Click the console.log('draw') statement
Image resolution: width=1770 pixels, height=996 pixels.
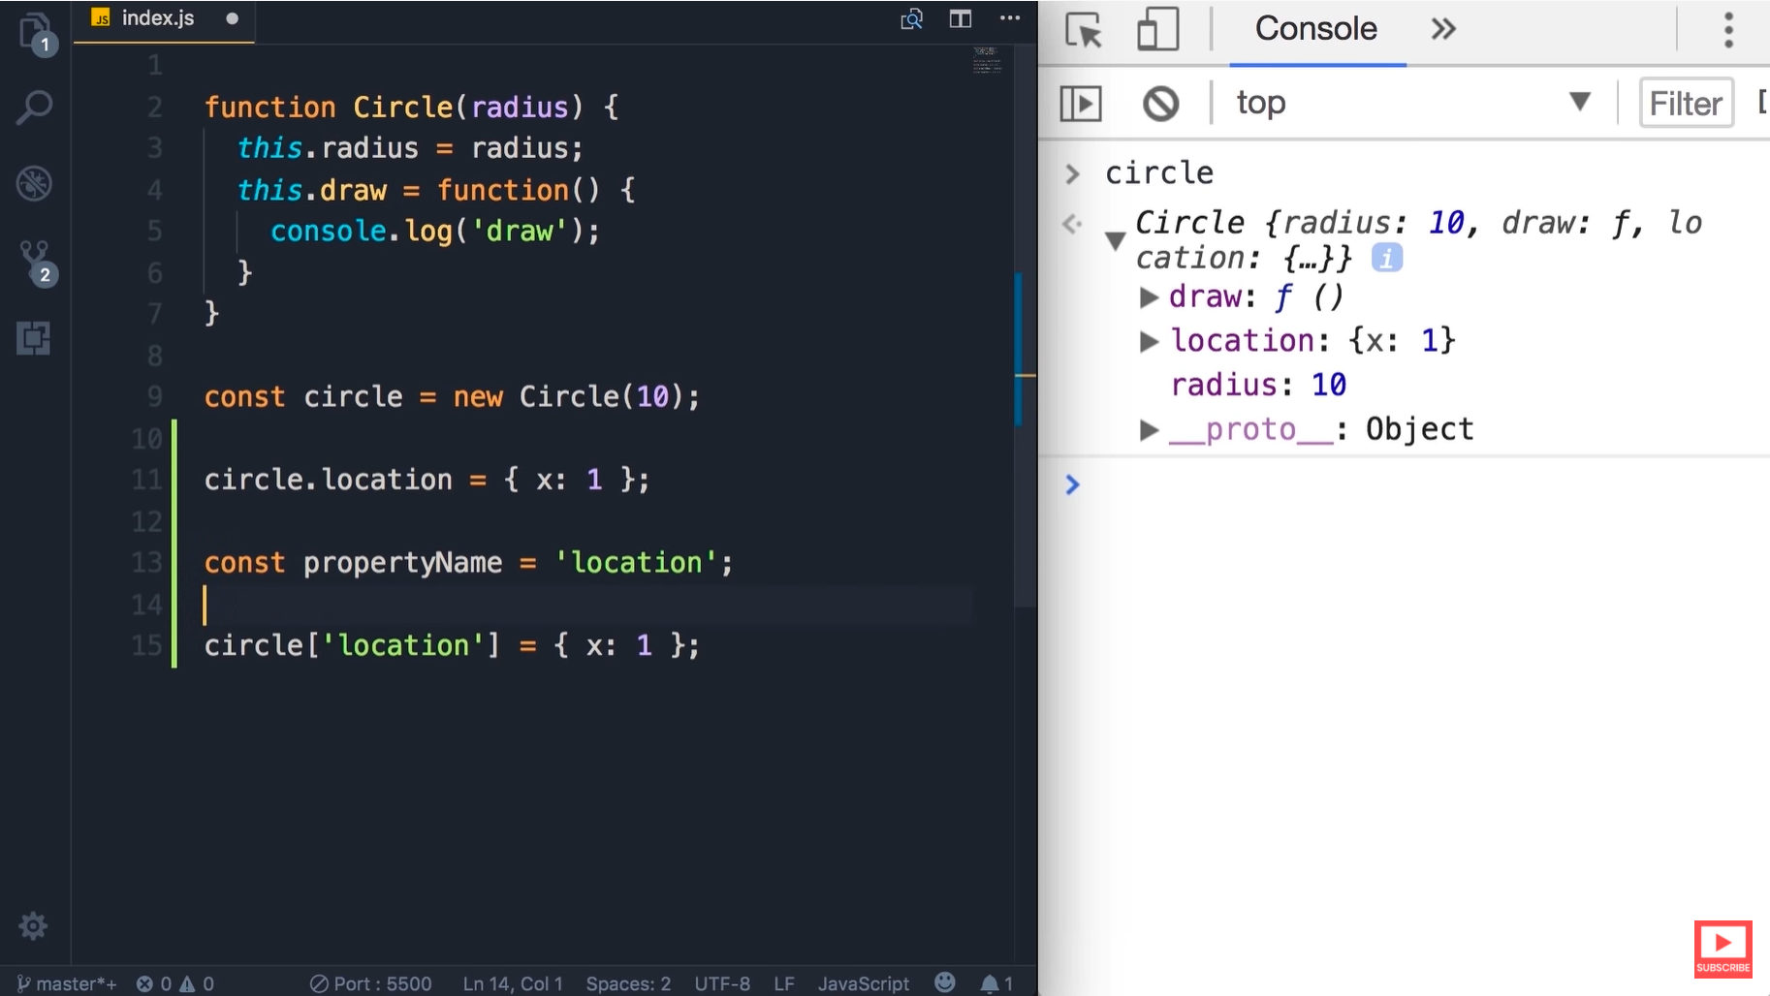point(435,232)
